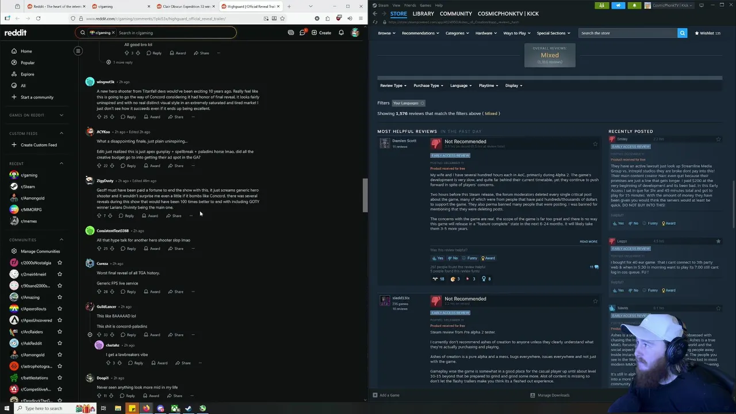Favorite r/2000sNostalgia with its star
Screen dimensions: 736x414
(60, 263)
